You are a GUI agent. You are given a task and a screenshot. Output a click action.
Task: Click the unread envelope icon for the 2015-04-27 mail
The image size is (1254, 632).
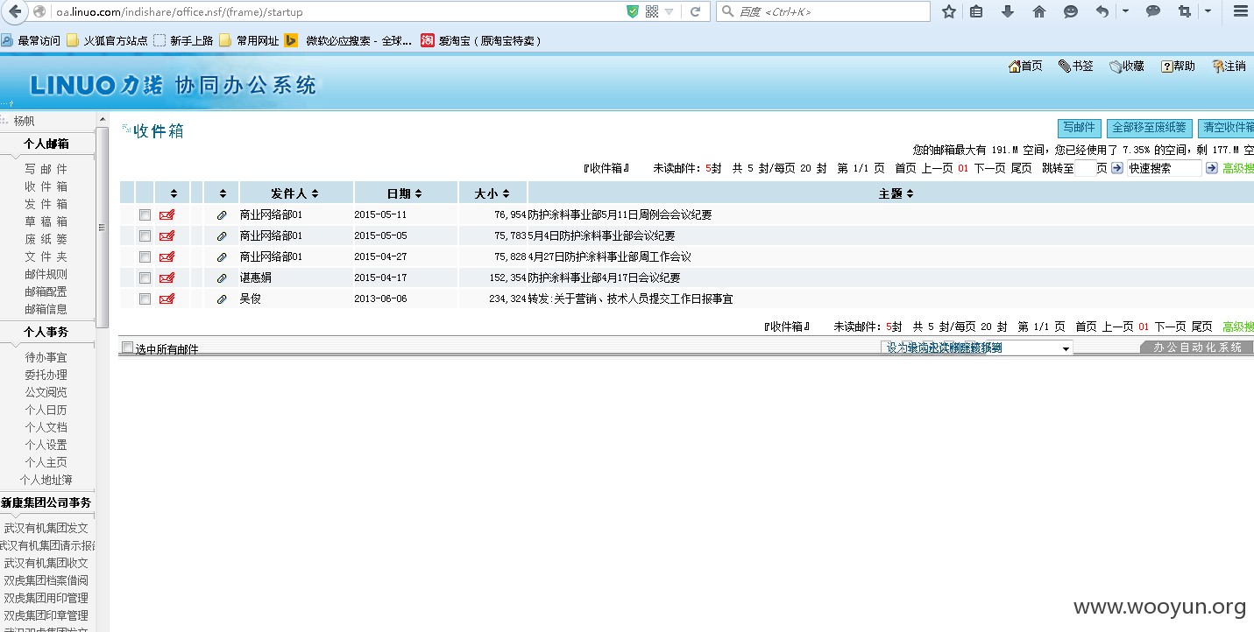(166, 256)
